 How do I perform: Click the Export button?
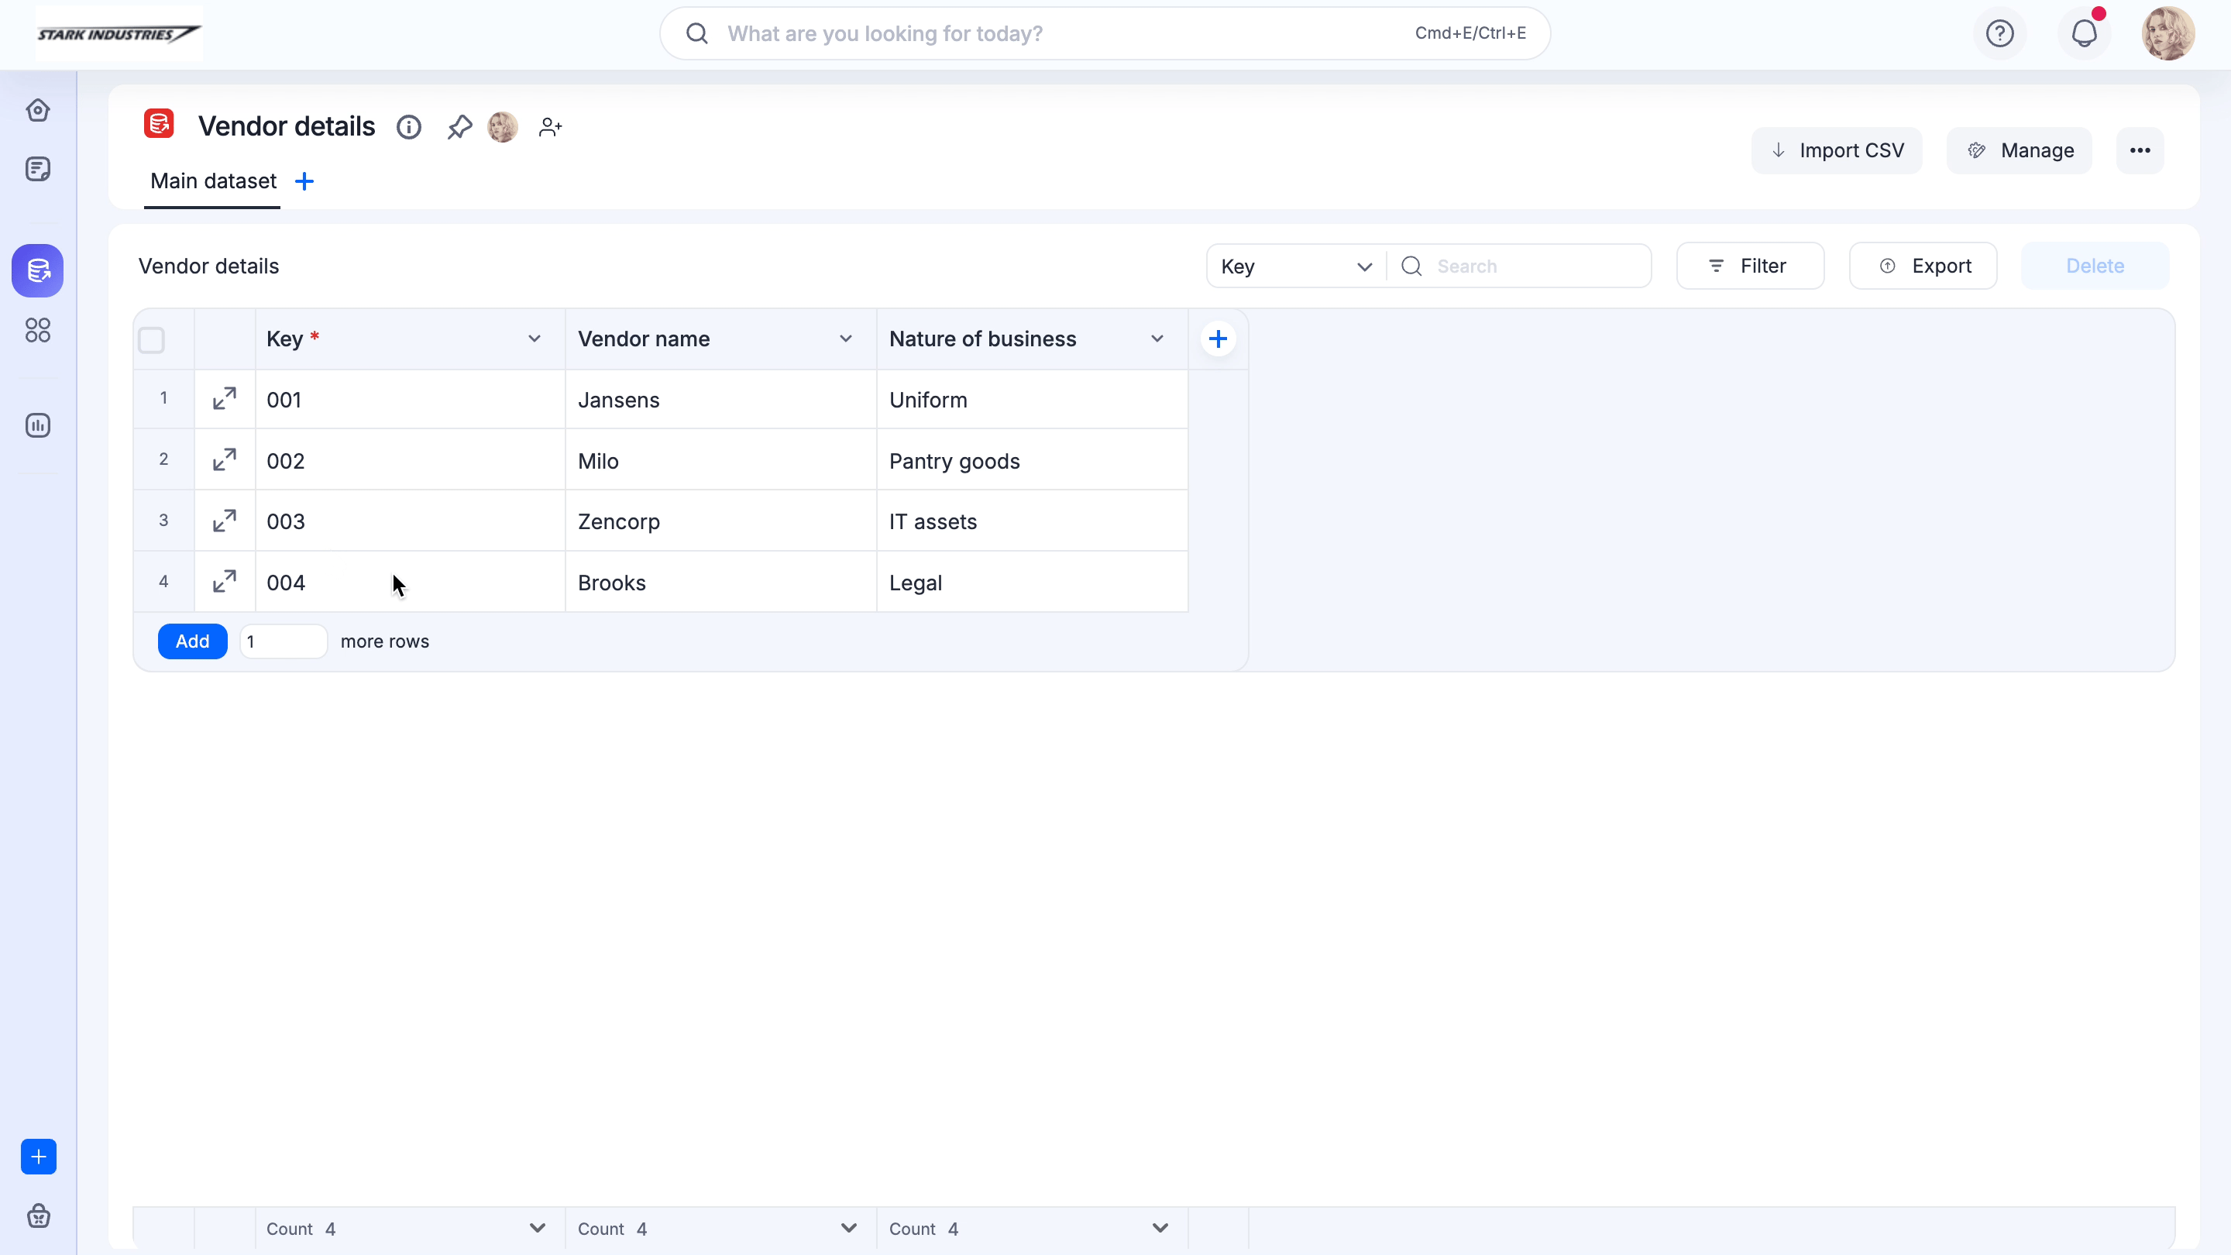click(1923, 266)
